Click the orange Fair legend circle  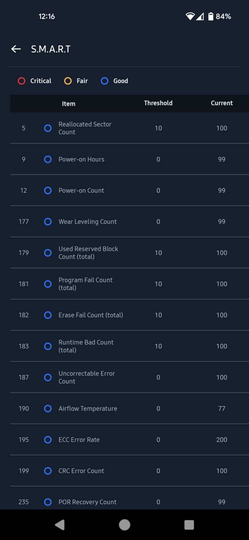point(68,81)
